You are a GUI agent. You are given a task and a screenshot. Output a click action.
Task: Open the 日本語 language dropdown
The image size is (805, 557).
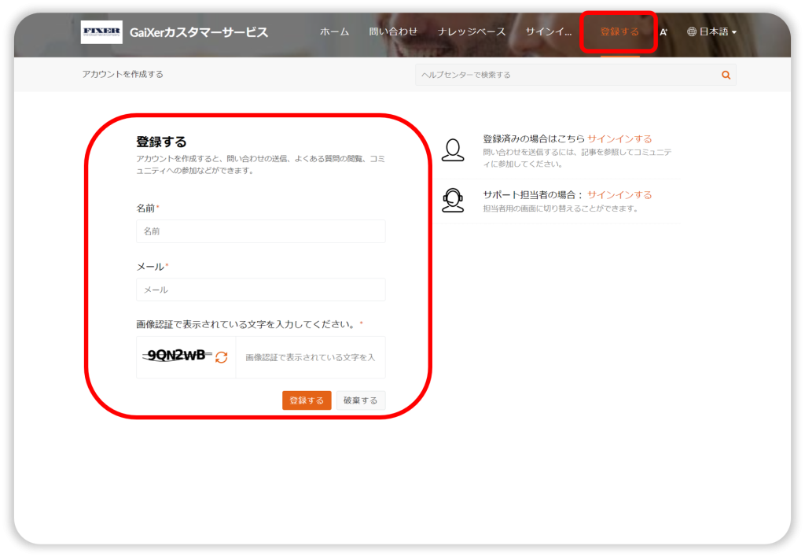(711, 32)
